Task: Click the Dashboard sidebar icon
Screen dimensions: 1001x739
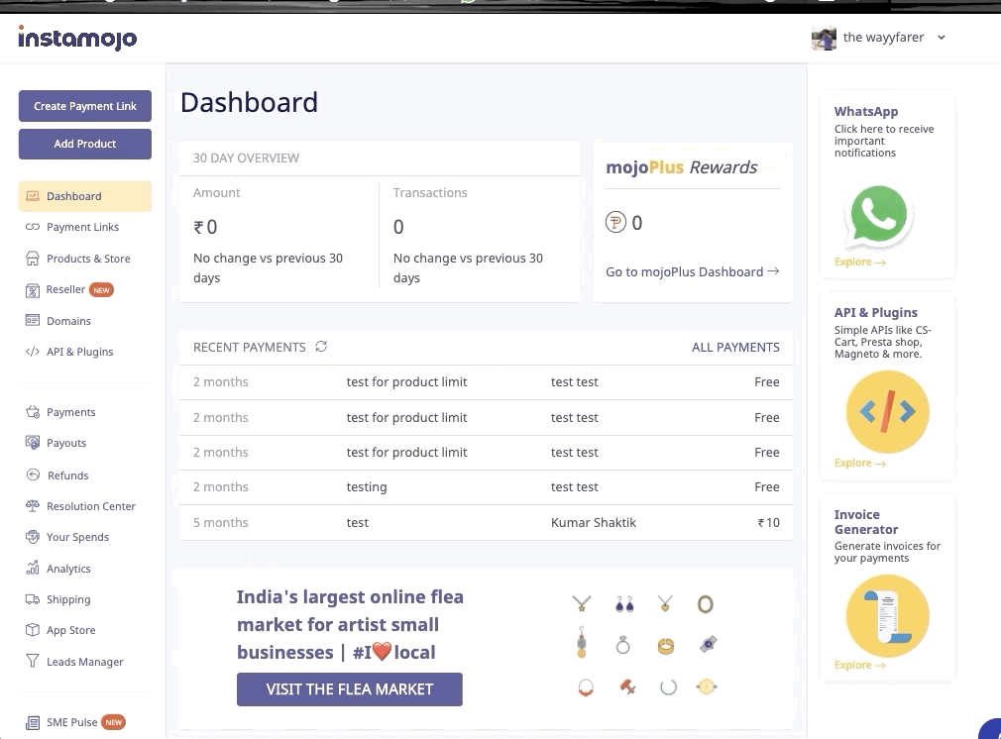Action: [33, 196]
